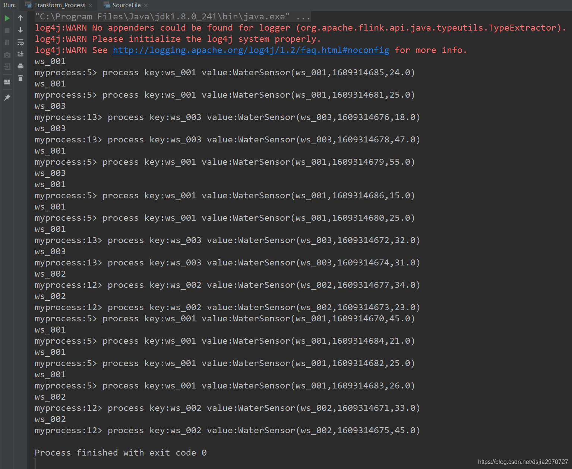Click the line with WaterSensor(ws_001,1609314679,55.0)
This screenshot has height=469, width=572.
click(225, 162)
